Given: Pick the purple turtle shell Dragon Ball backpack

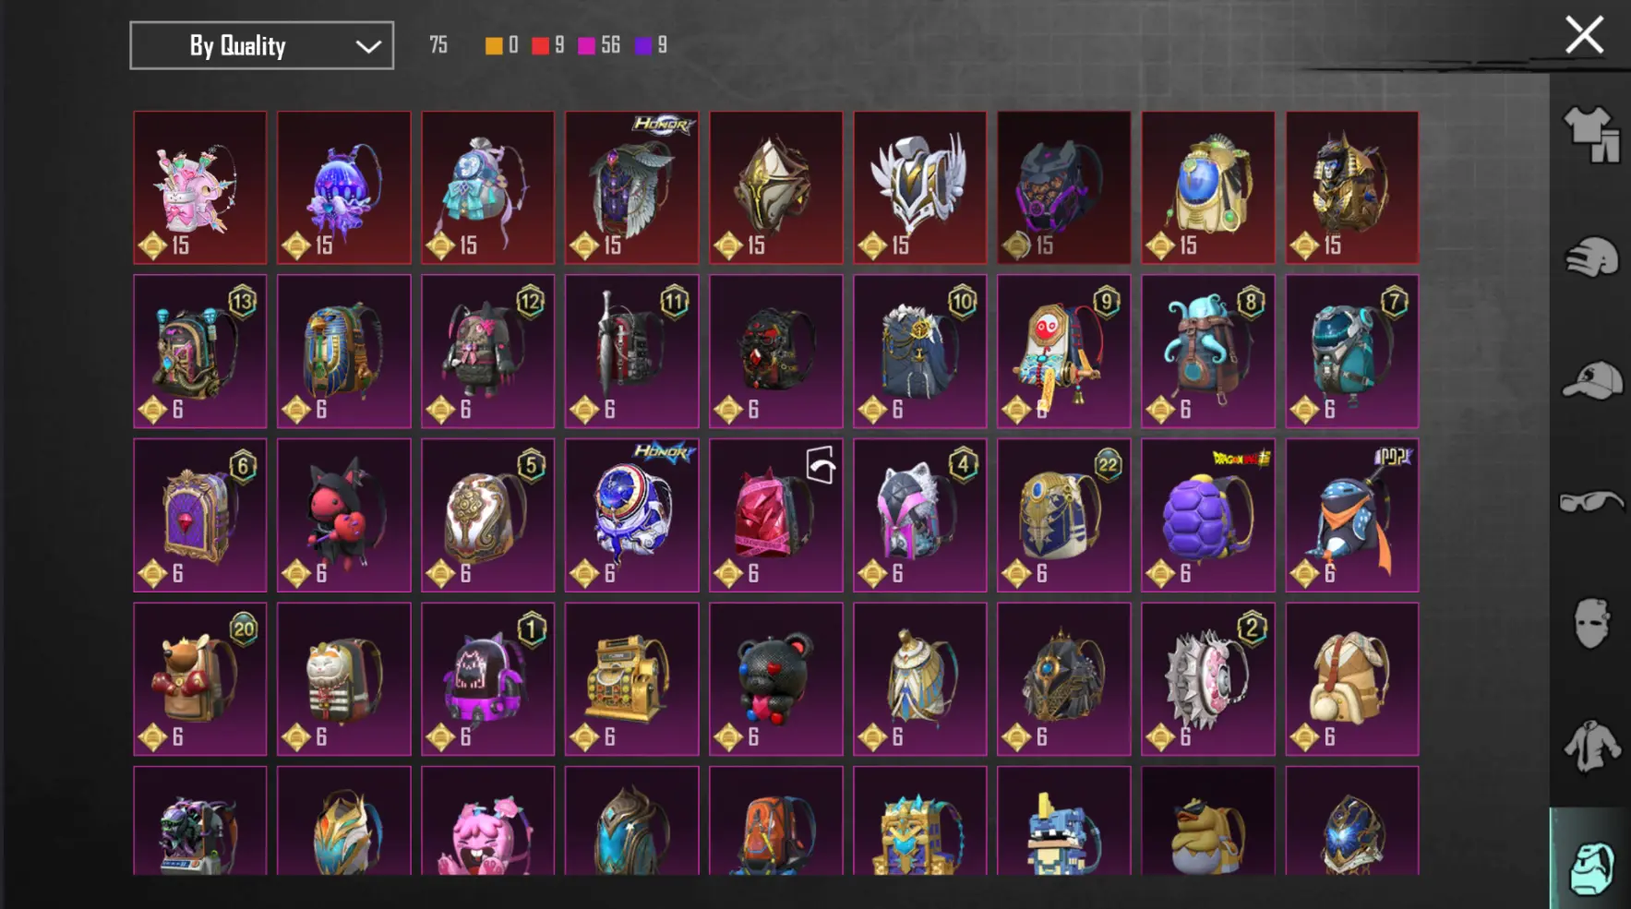Looking at the screenshot, I should [x=1207, y=515].
